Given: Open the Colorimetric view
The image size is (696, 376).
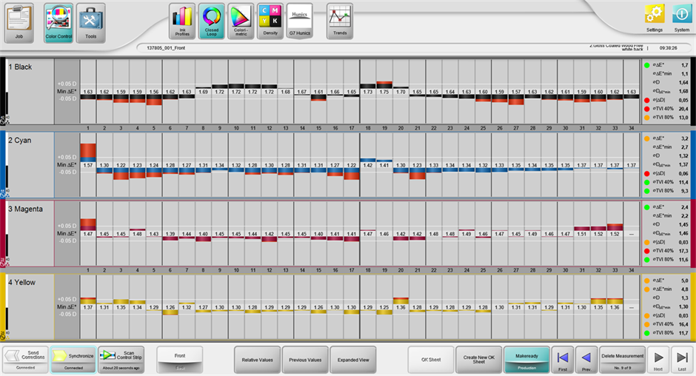Looking at the screenshot, I should click(x=240, y=21).
